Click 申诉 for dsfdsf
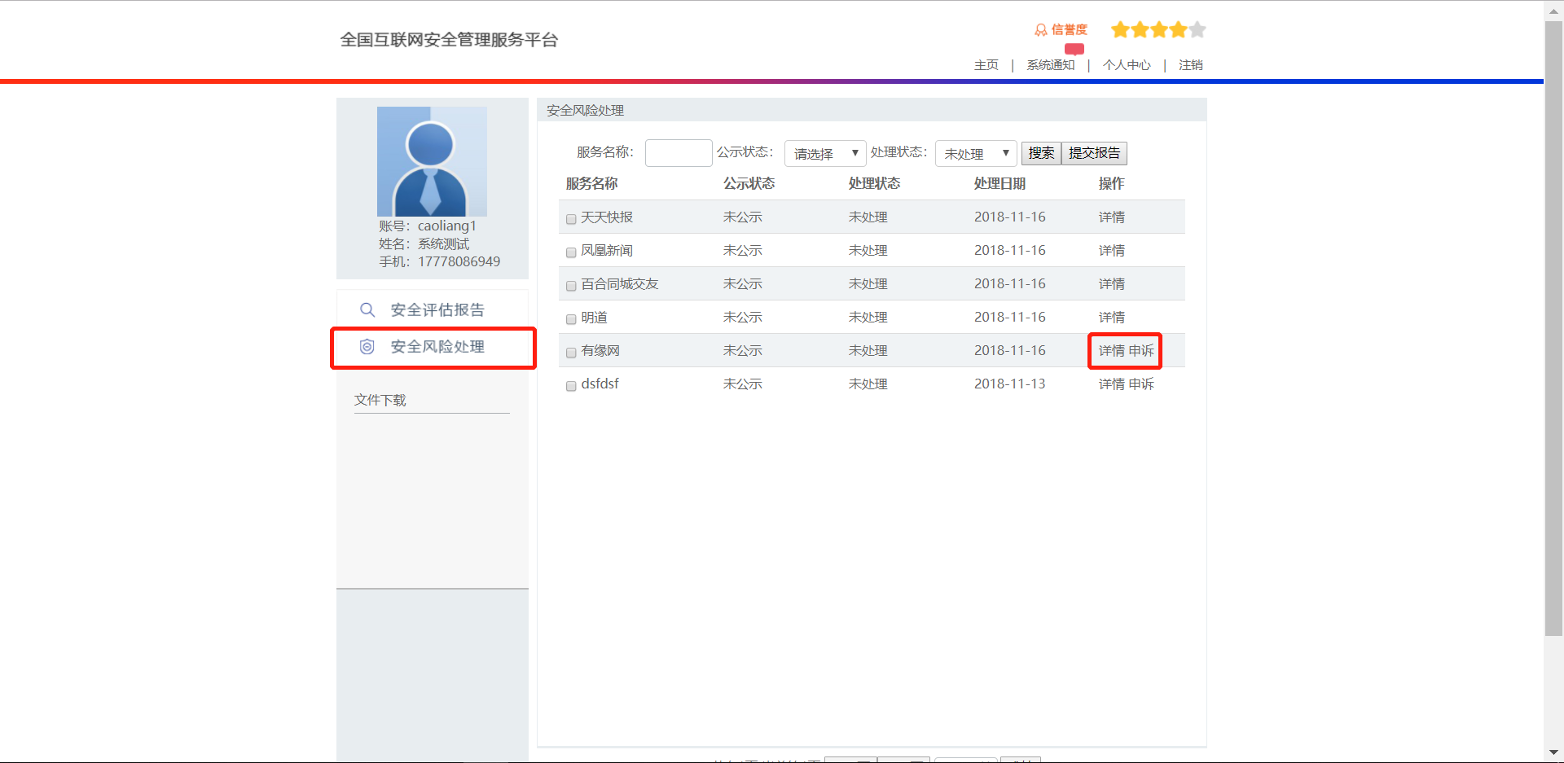The width and height of the screenshot is (1564, 763). coord(1141,384)
